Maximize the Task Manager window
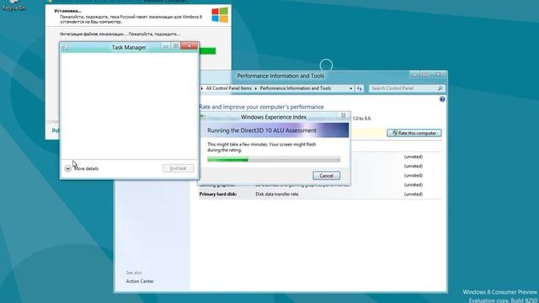Screen dimensions: 539x303 point(176,45)
